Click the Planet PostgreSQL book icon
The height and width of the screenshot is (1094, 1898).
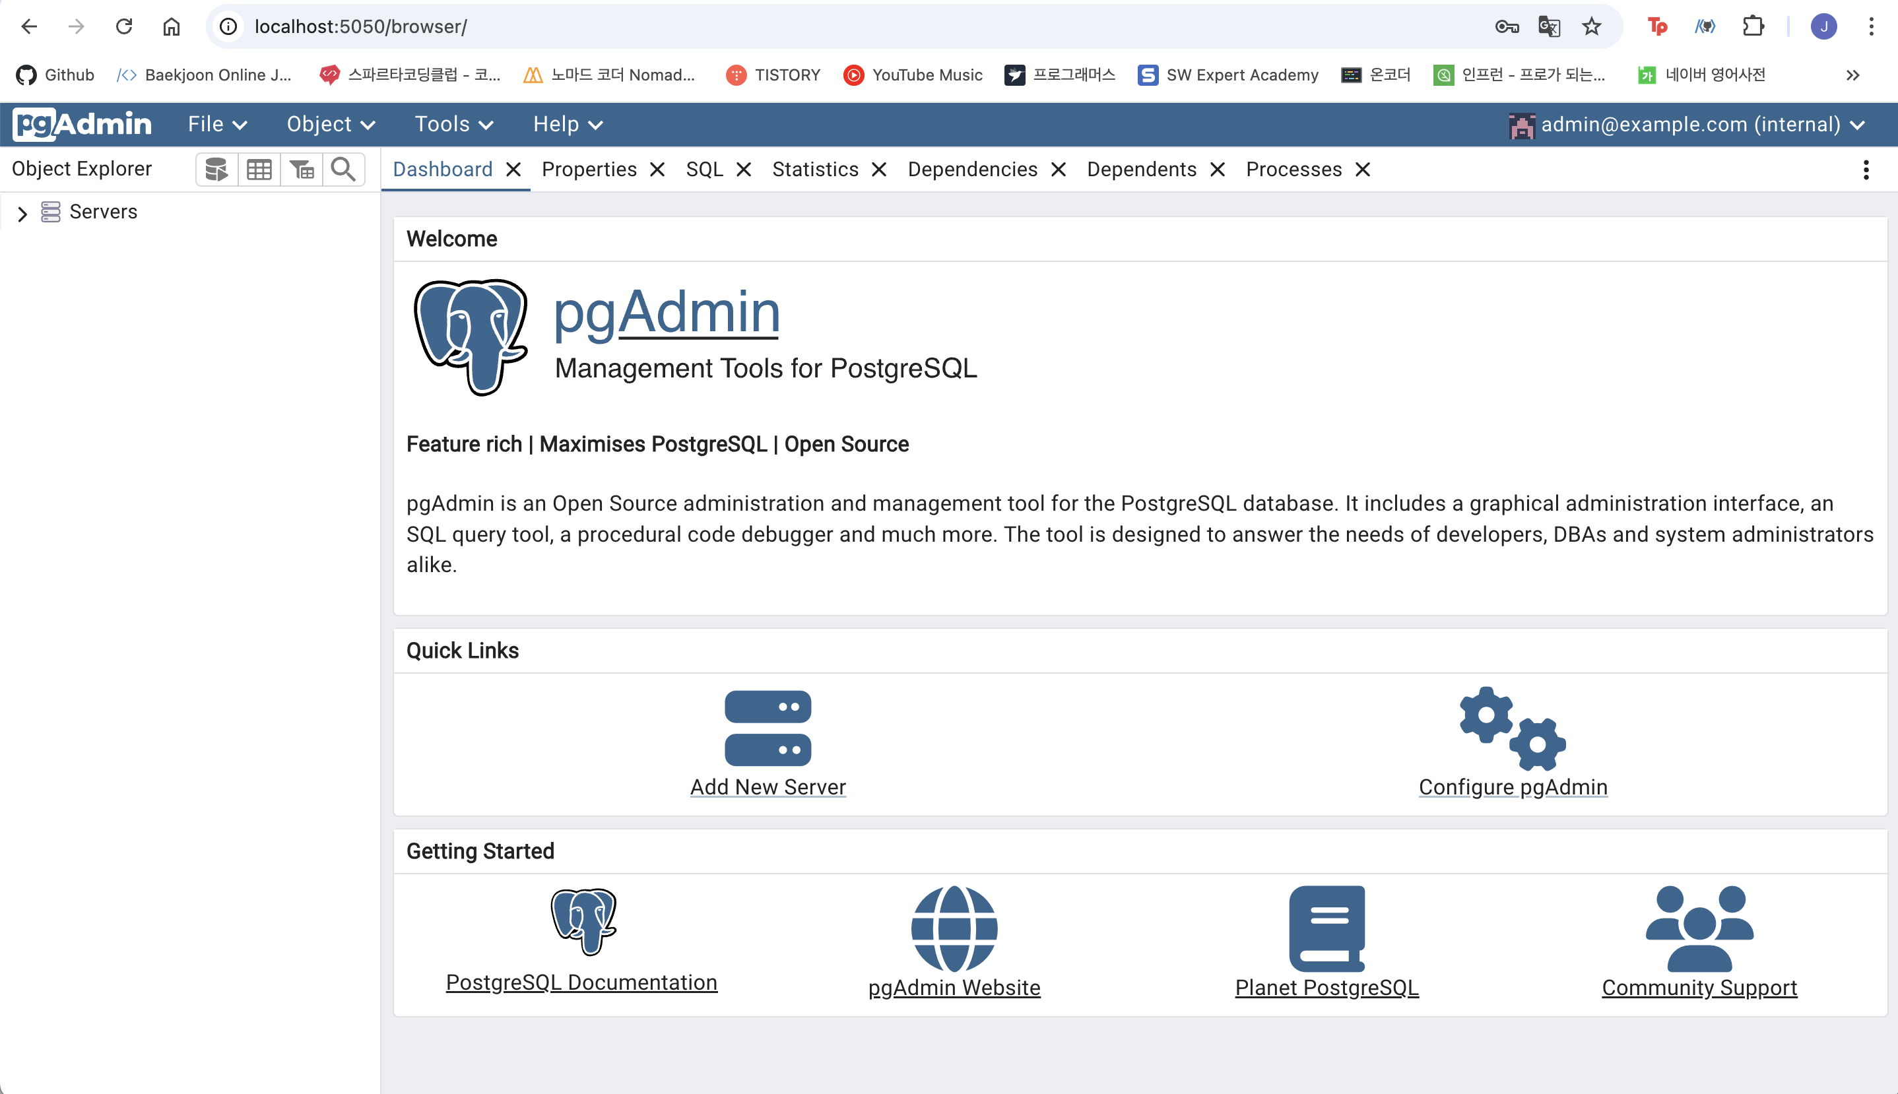coord(1326,928)
